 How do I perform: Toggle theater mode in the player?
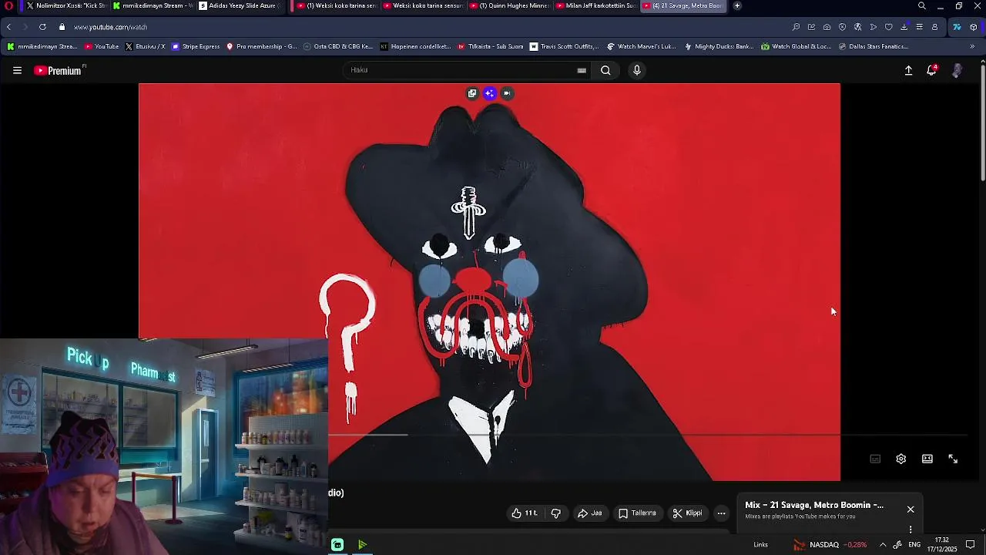tap(927, 459)
